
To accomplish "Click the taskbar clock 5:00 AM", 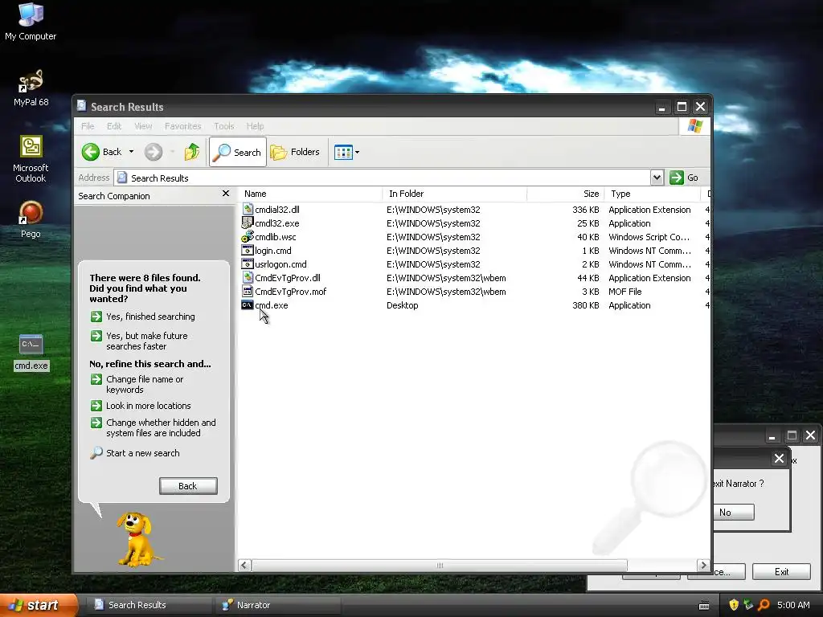I will tap(793, 605).
